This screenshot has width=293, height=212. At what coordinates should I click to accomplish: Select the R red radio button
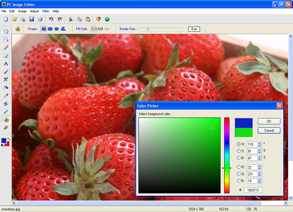(239, 167)
